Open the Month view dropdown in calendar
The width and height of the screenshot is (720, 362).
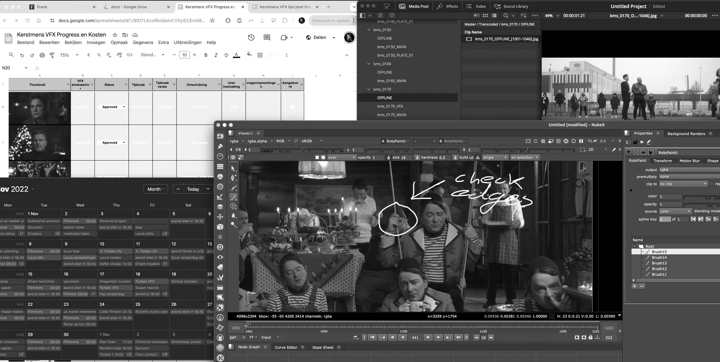[x=156, y=189]
